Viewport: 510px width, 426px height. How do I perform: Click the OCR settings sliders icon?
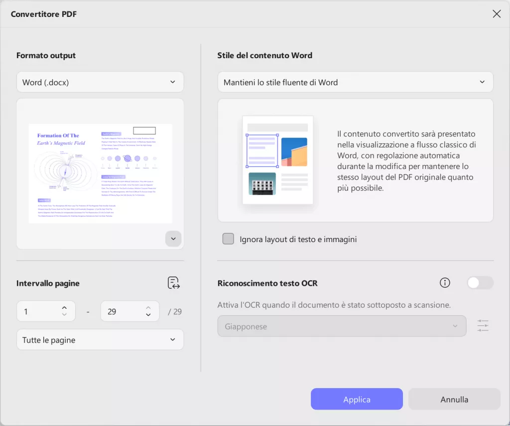click(483, 326)
